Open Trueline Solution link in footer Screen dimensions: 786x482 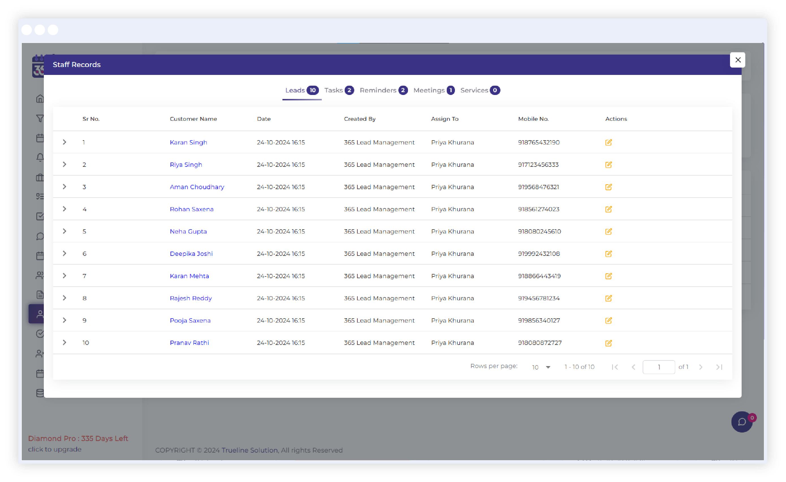[x=249, y=450]
